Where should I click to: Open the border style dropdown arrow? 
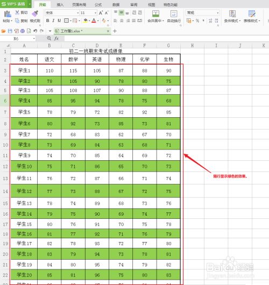pyautogui.click(x=71, y=21)
